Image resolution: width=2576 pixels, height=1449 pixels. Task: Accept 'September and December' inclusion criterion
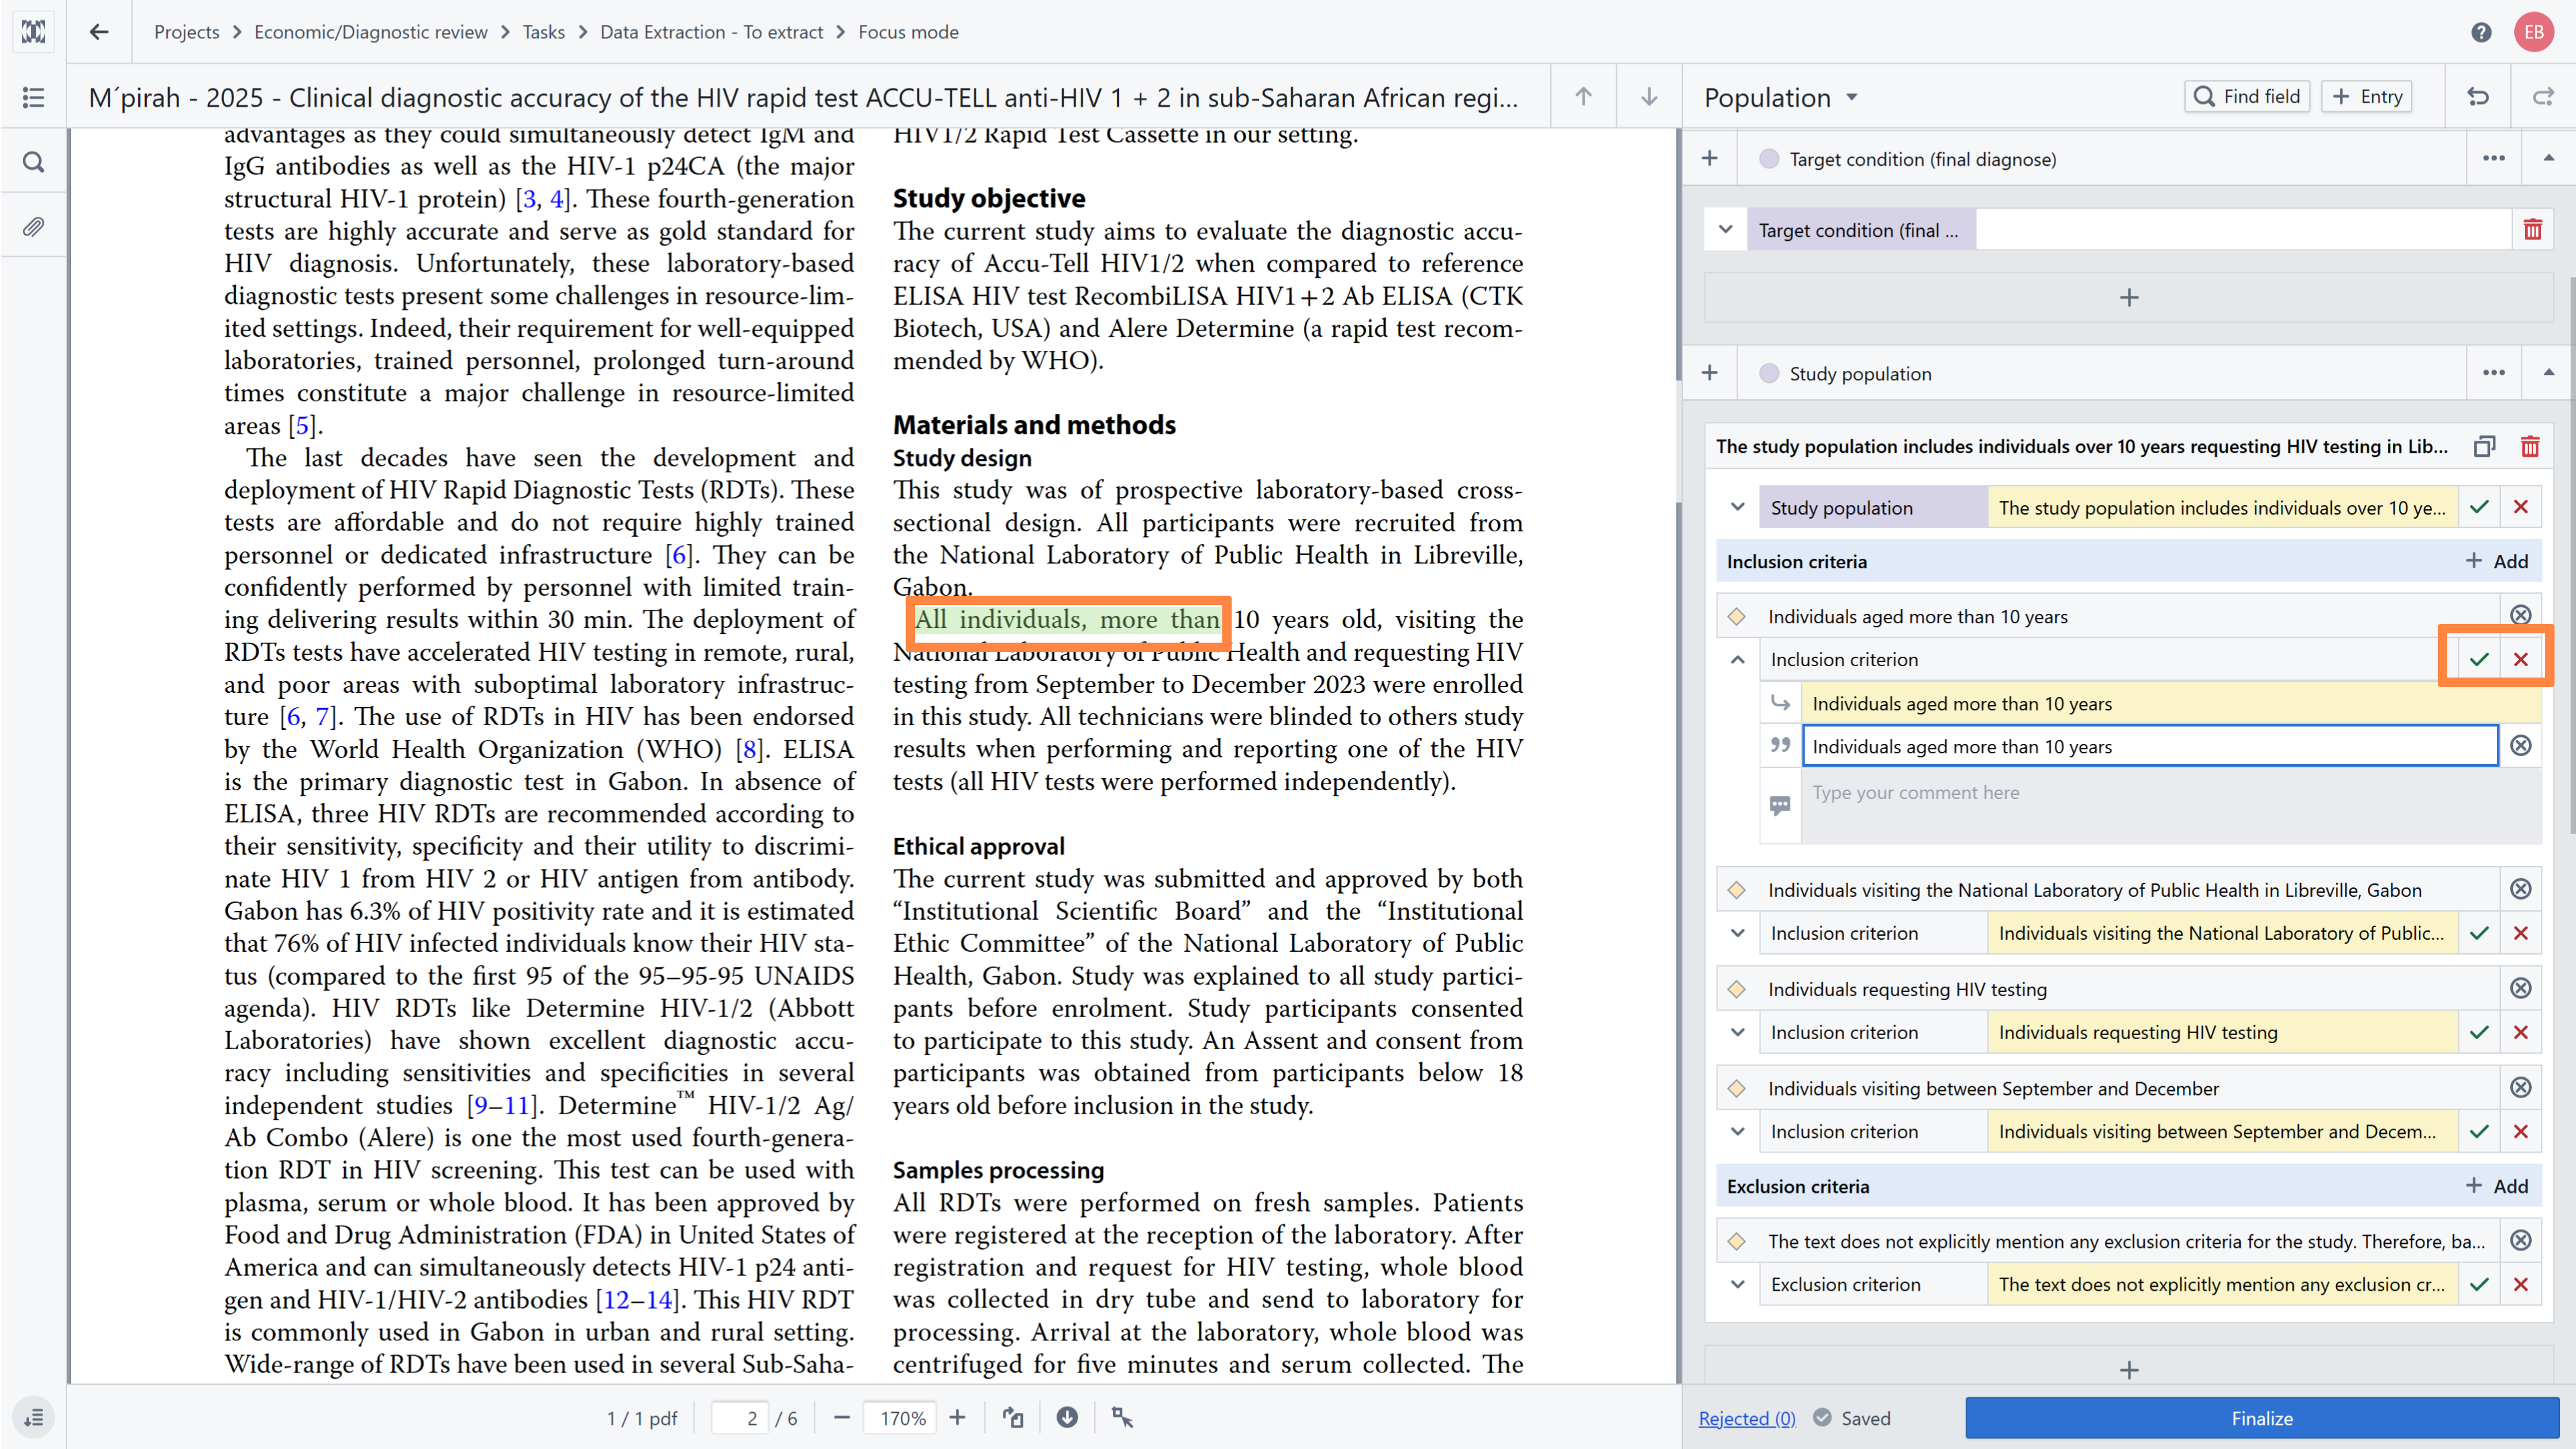2479,1131
